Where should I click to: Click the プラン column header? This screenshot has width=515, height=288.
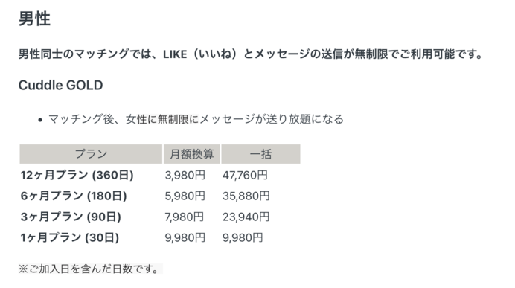point(91,154)
